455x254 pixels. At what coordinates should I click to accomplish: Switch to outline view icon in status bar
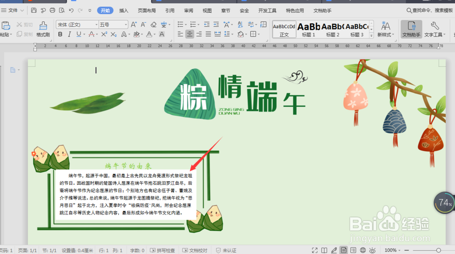point(353,250)
